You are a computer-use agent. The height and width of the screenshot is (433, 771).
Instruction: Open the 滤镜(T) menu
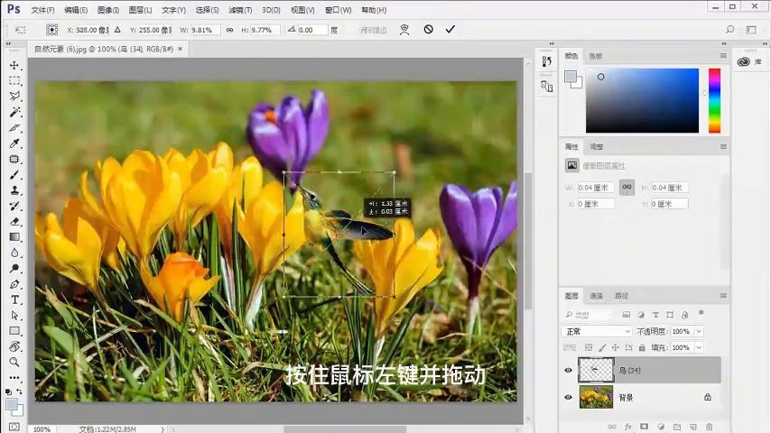click(x=240, y=10)
